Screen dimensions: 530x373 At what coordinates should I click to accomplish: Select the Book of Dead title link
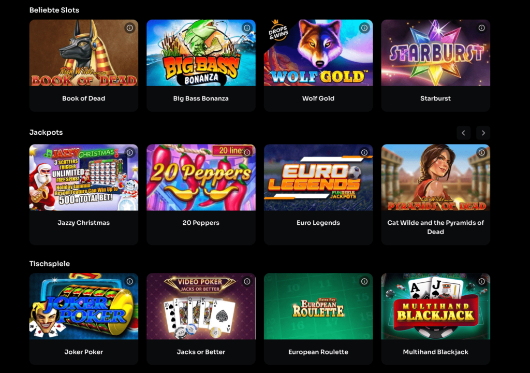coord(83,98)
